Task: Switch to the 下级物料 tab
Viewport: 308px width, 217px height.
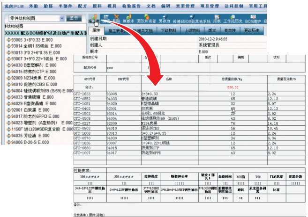Action: pyautogui.click(x=169, y=30)
